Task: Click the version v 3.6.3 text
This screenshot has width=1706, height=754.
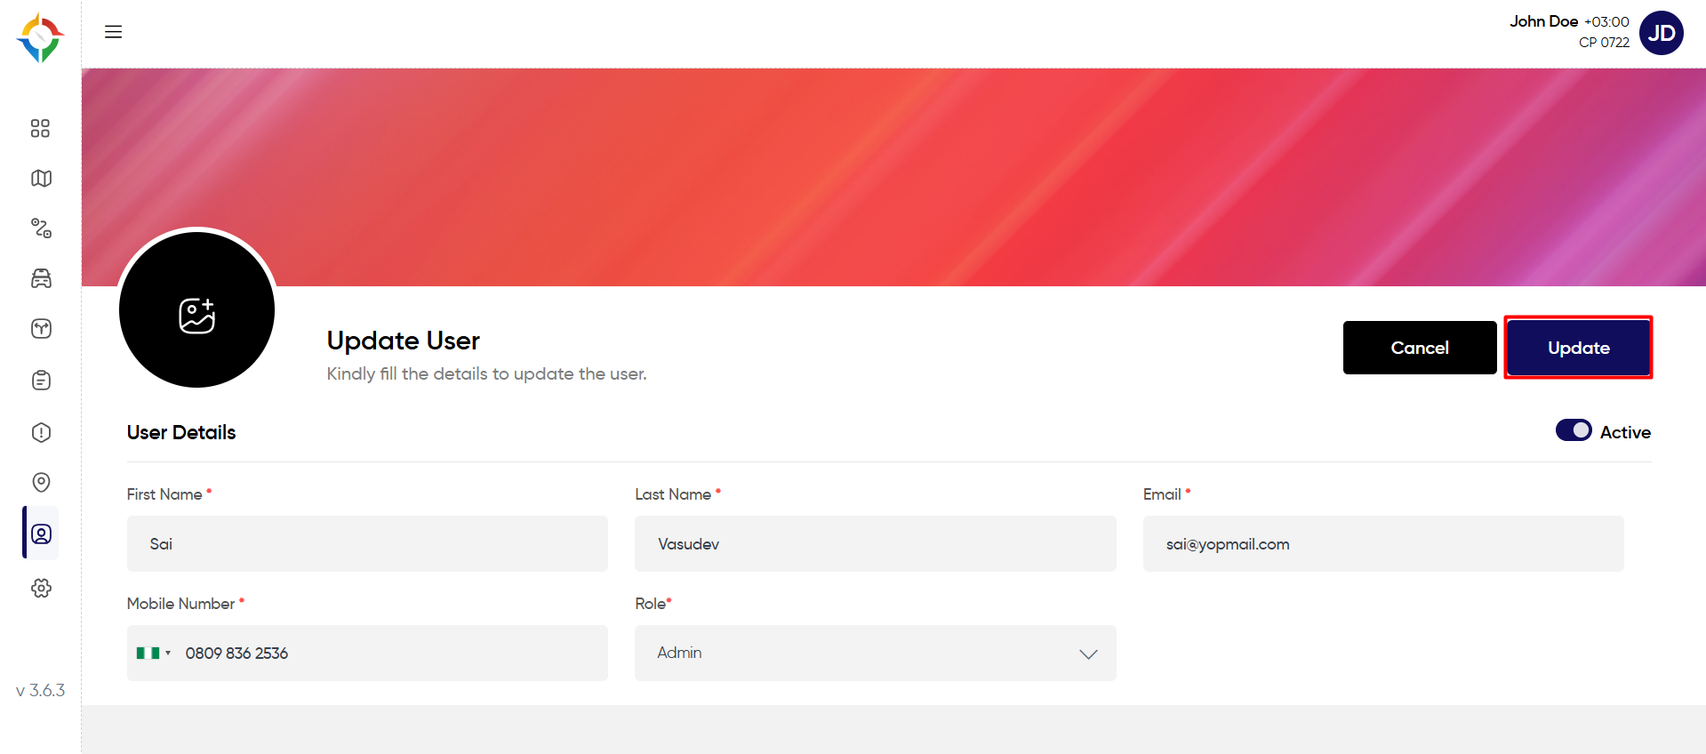Action: click(41, 690)
